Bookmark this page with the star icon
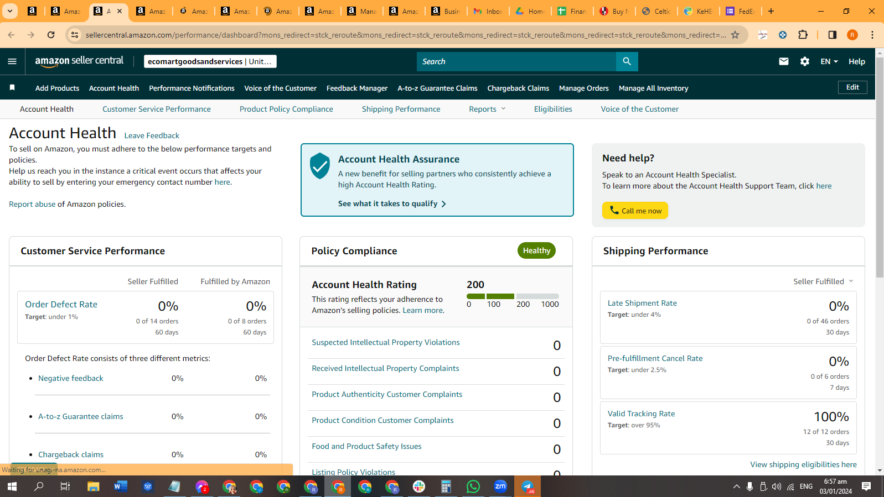Viewport: 884px width, 497px height. [735, 35]
